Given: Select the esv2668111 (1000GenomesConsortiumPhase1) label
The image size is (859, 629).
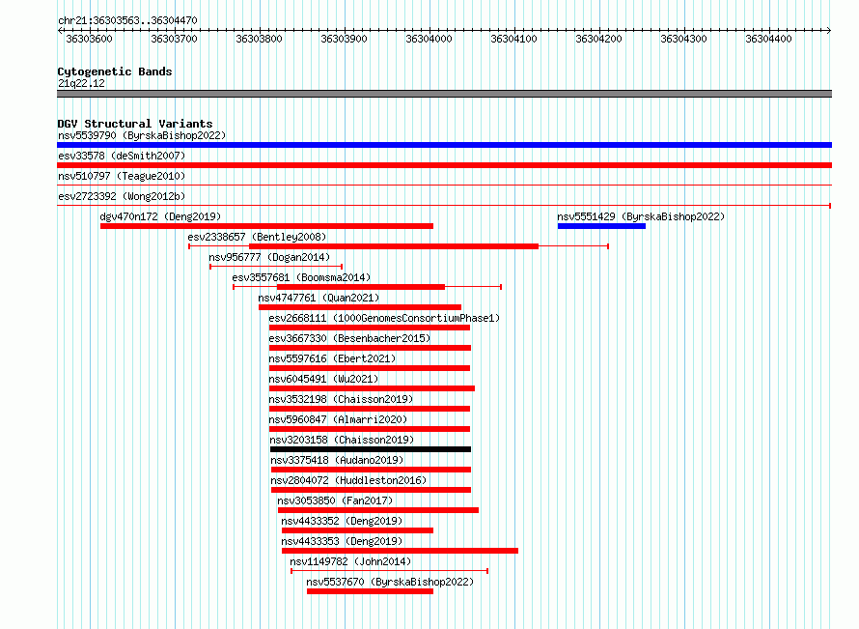Looking at the screenshot, I should (x=384, y=318).
